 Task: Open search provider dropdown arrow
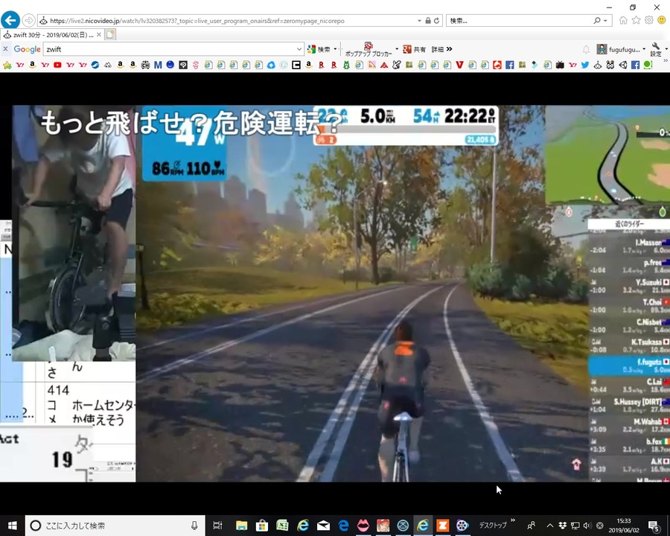tap(605, 21)
